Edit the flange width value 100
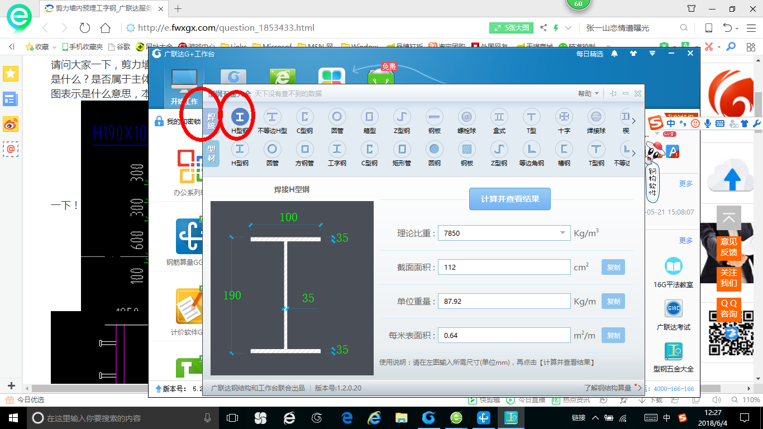Image resolution: width=763 pixels, height=429 pixels. click(x=288, y=217)
